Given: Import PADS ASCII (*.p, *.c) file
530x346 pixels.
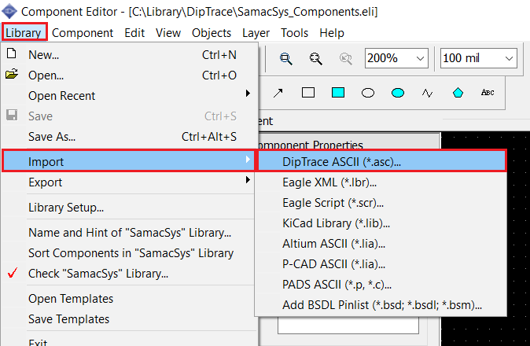Looking at the screenshot, I should point(382,285).
